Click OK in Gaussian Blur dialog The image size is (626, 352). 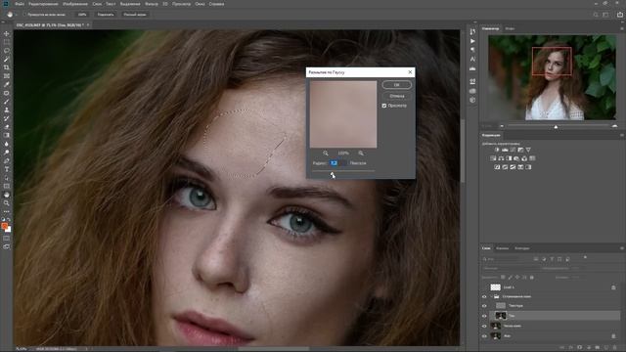coord(396,85)
